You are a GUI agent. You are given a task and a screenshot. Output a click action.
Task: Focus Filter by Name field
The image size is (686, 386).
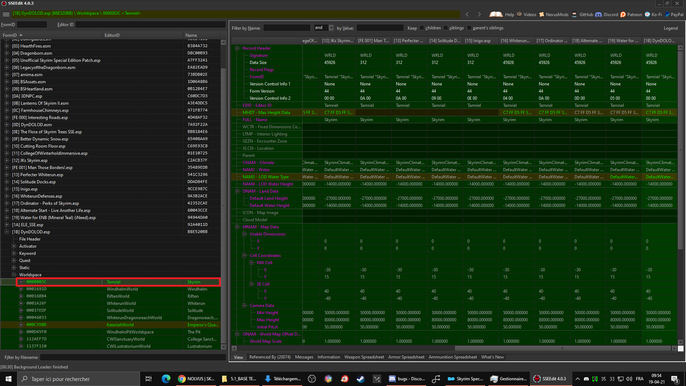pos(287,28)
